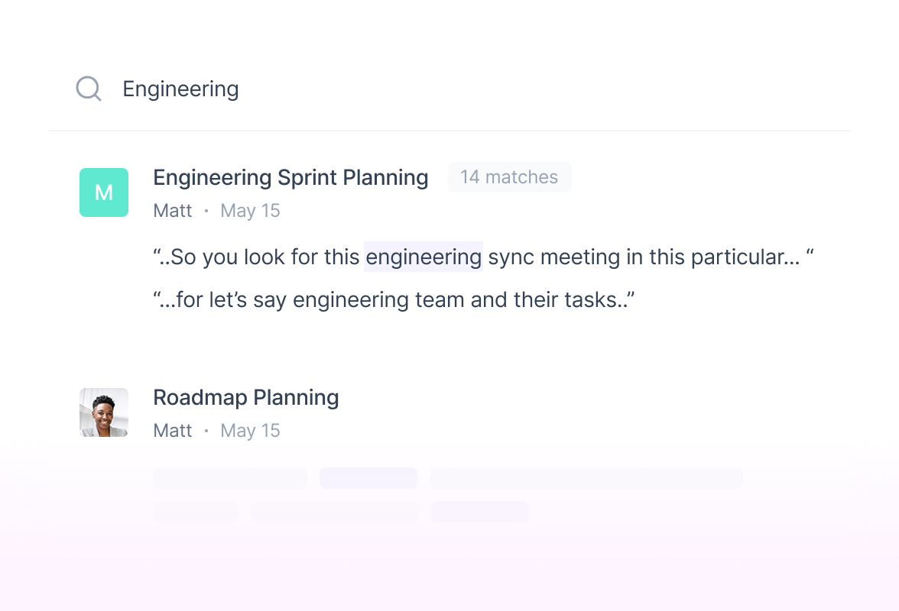Click "Matt" under Roadmap Planning

[172, 430]
